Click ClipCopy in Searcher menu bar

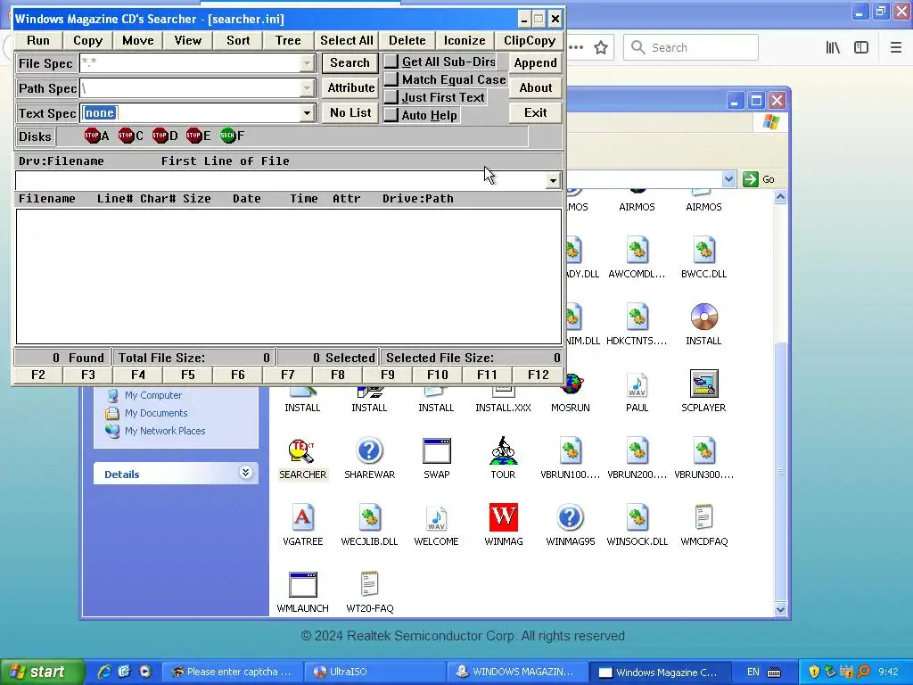[530, 40]
